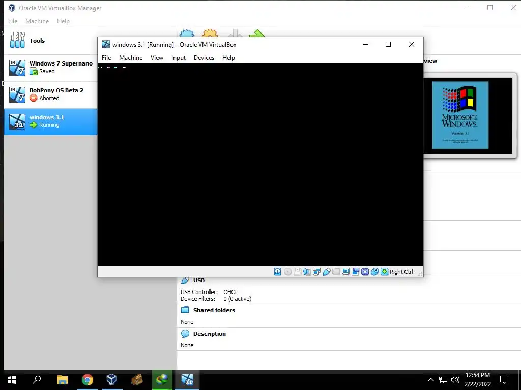Click the VirtualBox cube taskbar icon

pos(111,380)
